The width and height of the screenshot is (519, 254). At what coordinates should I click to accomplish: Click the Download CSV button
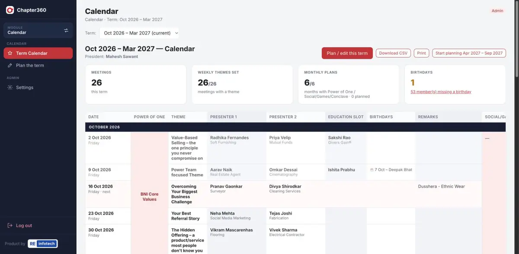pyautogui.click(x=393, y=53)
